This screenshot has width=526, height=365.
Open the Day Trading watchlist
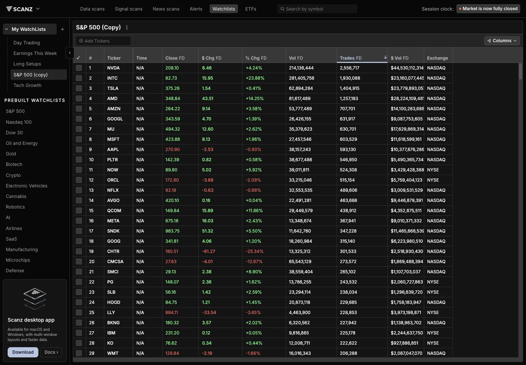(x=27, y=43)
